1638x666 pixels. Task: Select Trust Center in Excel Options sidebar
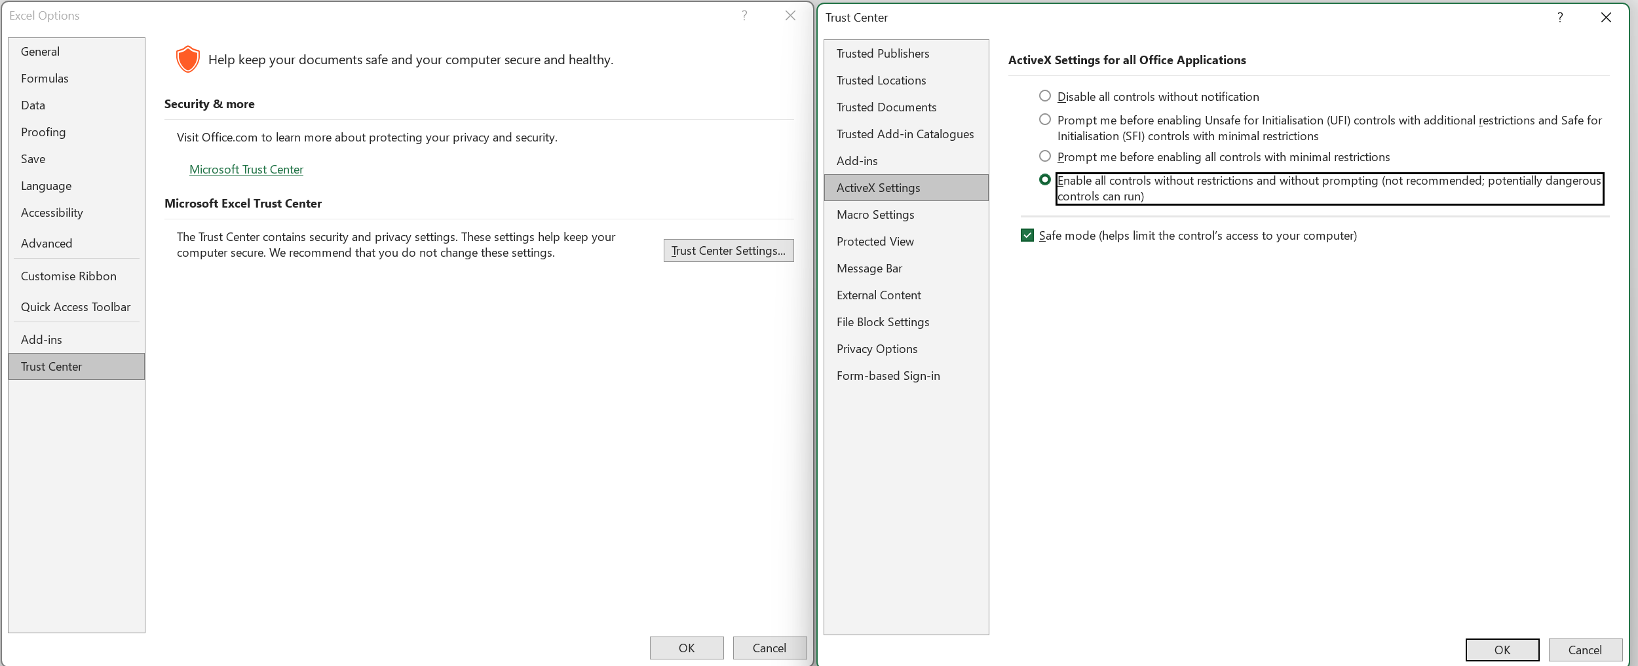77,367
